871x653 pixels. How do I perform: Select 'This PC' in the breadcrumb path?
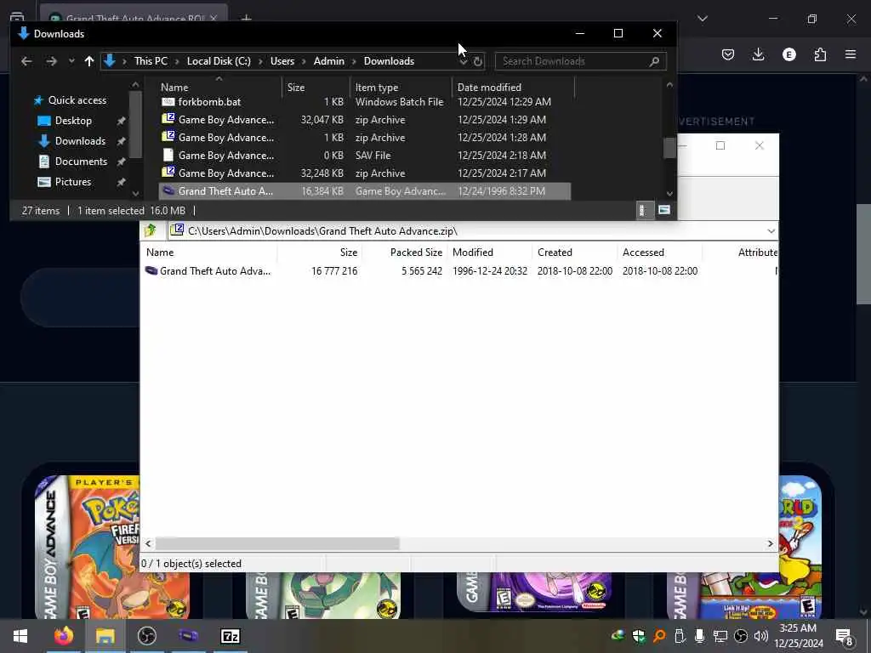[151, 61]
